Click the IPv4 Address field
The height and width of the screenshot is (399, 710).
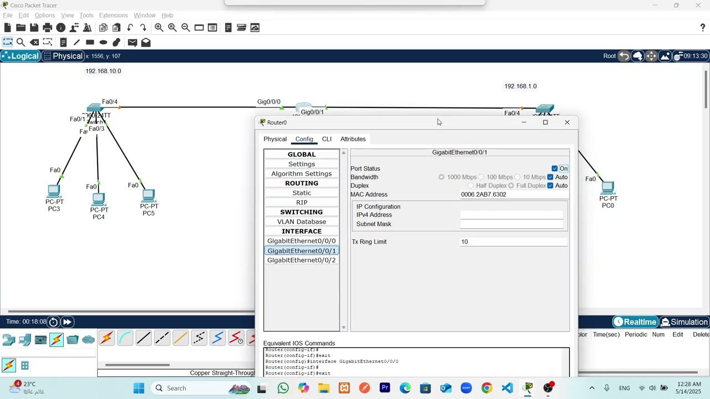511,215
